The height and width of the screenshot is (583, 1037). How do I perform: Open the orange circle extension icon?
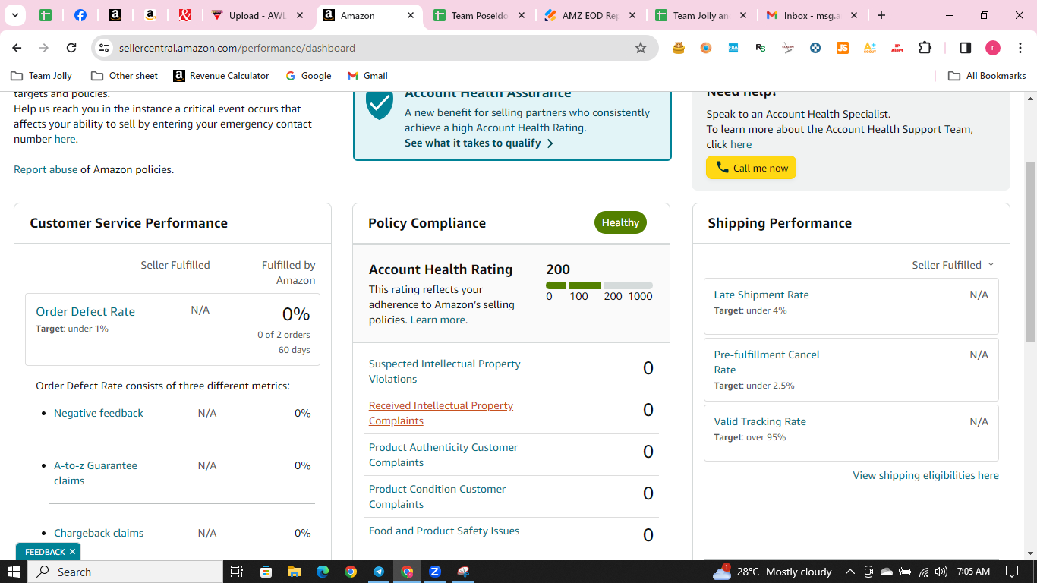706,48
